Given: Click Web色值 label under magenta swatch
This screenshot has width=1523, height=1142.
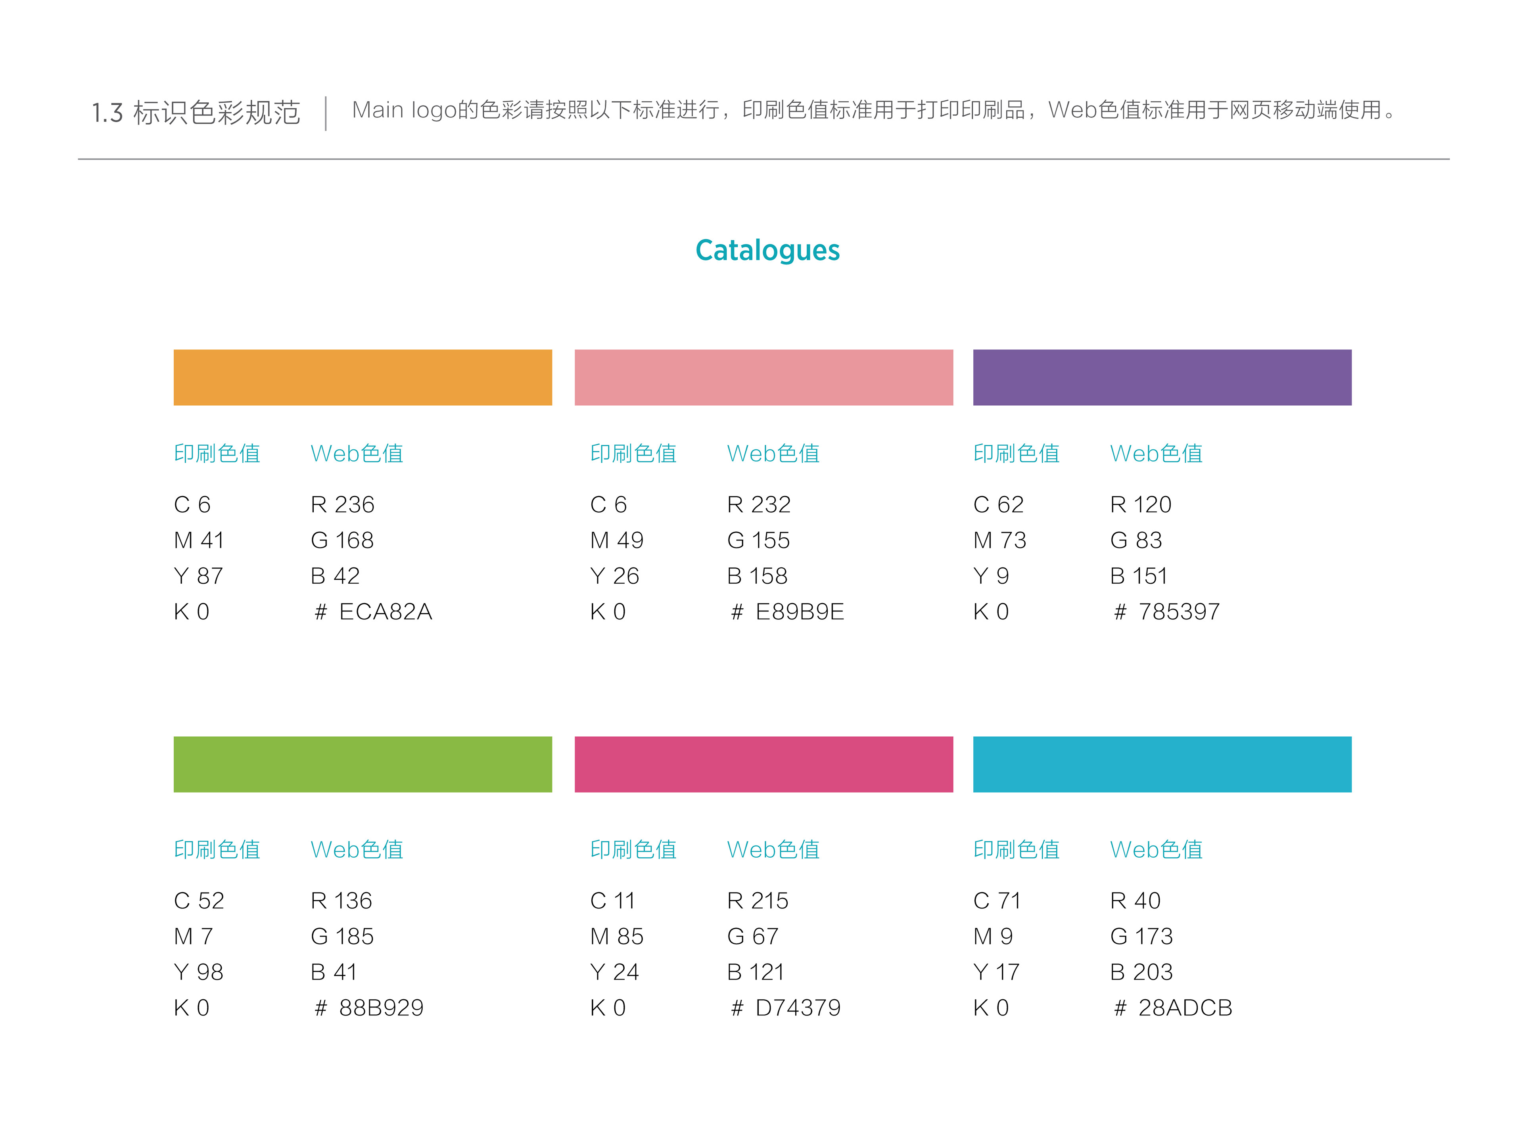Looking at the screenshot, I should [773, 849].
